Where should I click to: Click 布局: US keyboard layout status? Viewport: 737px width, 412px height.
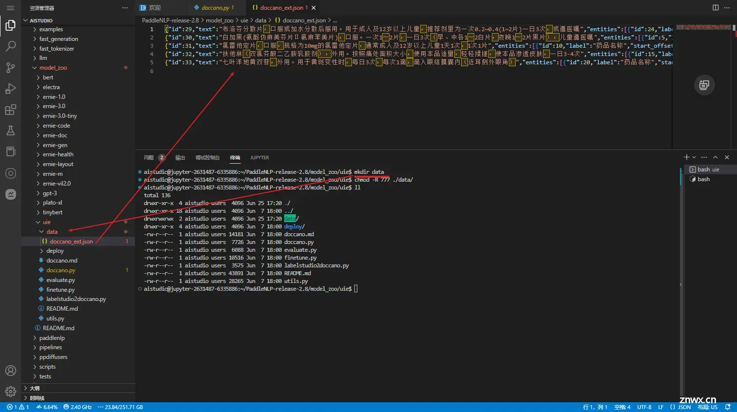(707, 407)
